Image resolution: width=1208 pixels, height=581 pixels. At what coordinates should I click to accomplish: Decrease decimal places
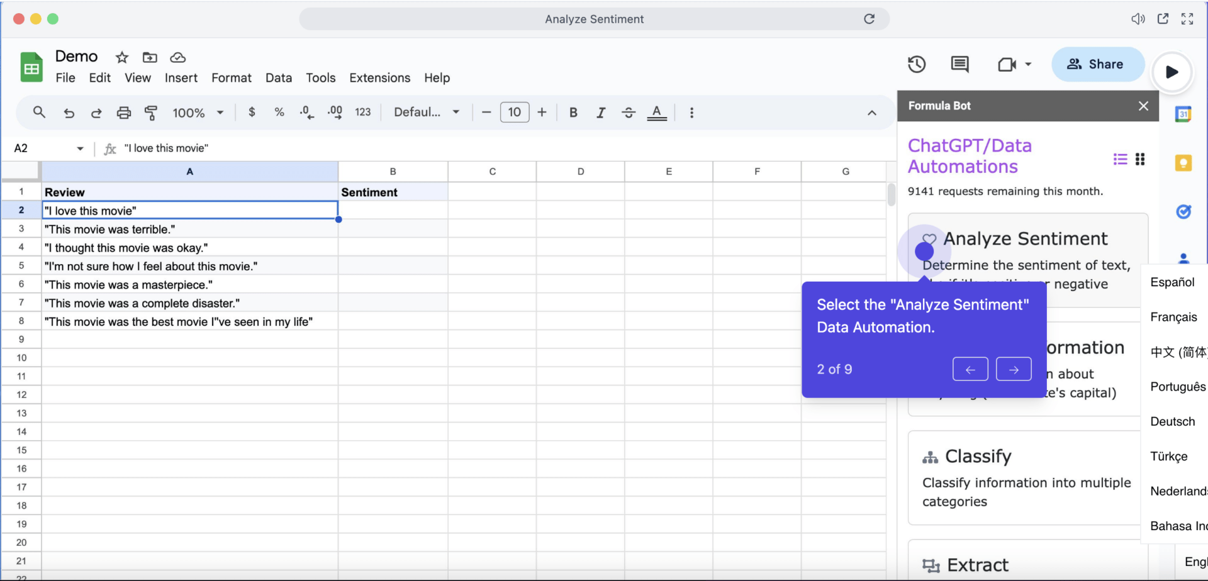click(306, 112)
